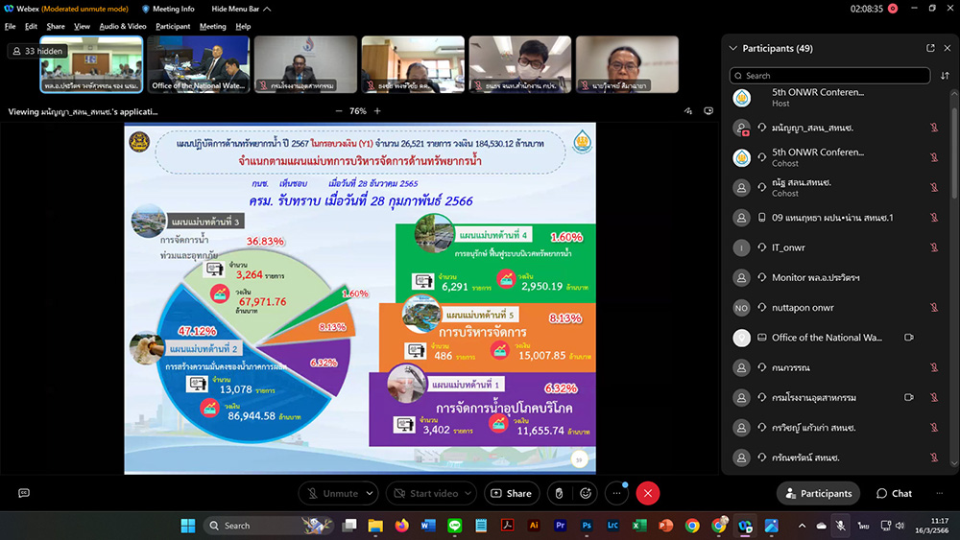The image size is (960, 540).
Task: Open the Unmute audio options dropdown arrow
Action: tap(369, 493)
